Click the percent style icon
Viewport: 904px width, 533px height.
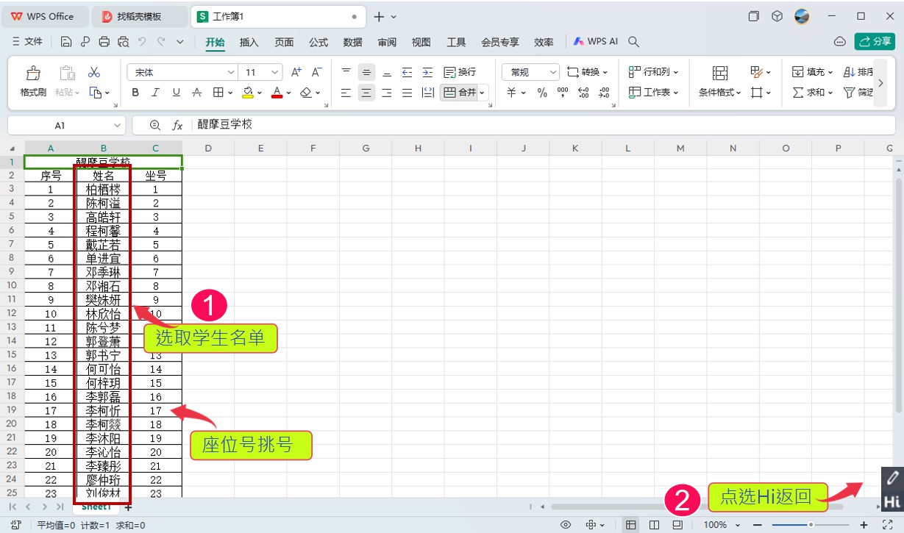pos(542,93)
